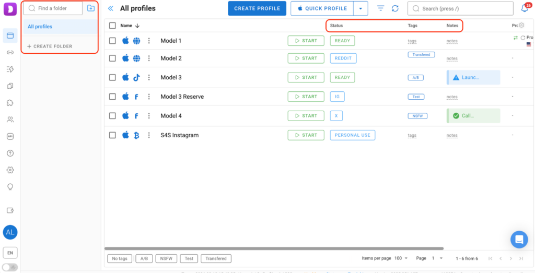Open the chat support bubble
This screenshot has height=273, width=535.
519,239
